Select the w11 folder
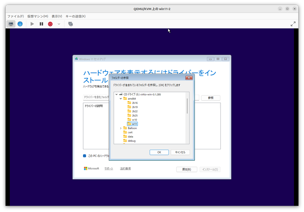The height and width of the screenshot is (212, 304). 132,124
